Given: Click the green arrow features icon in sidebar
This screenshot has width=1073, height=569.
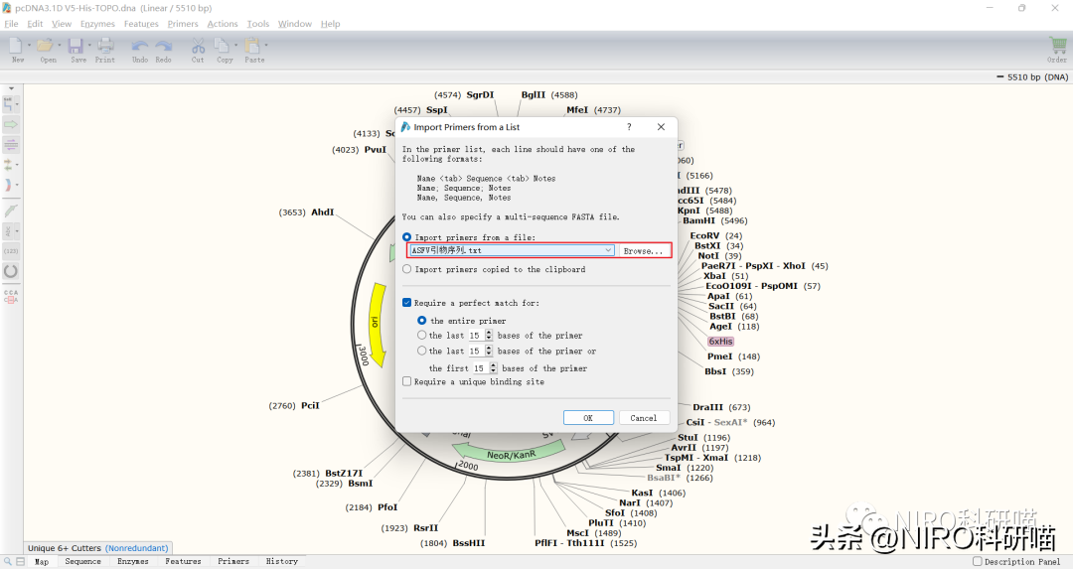Looking at the screenshot, I should (11, 124).
